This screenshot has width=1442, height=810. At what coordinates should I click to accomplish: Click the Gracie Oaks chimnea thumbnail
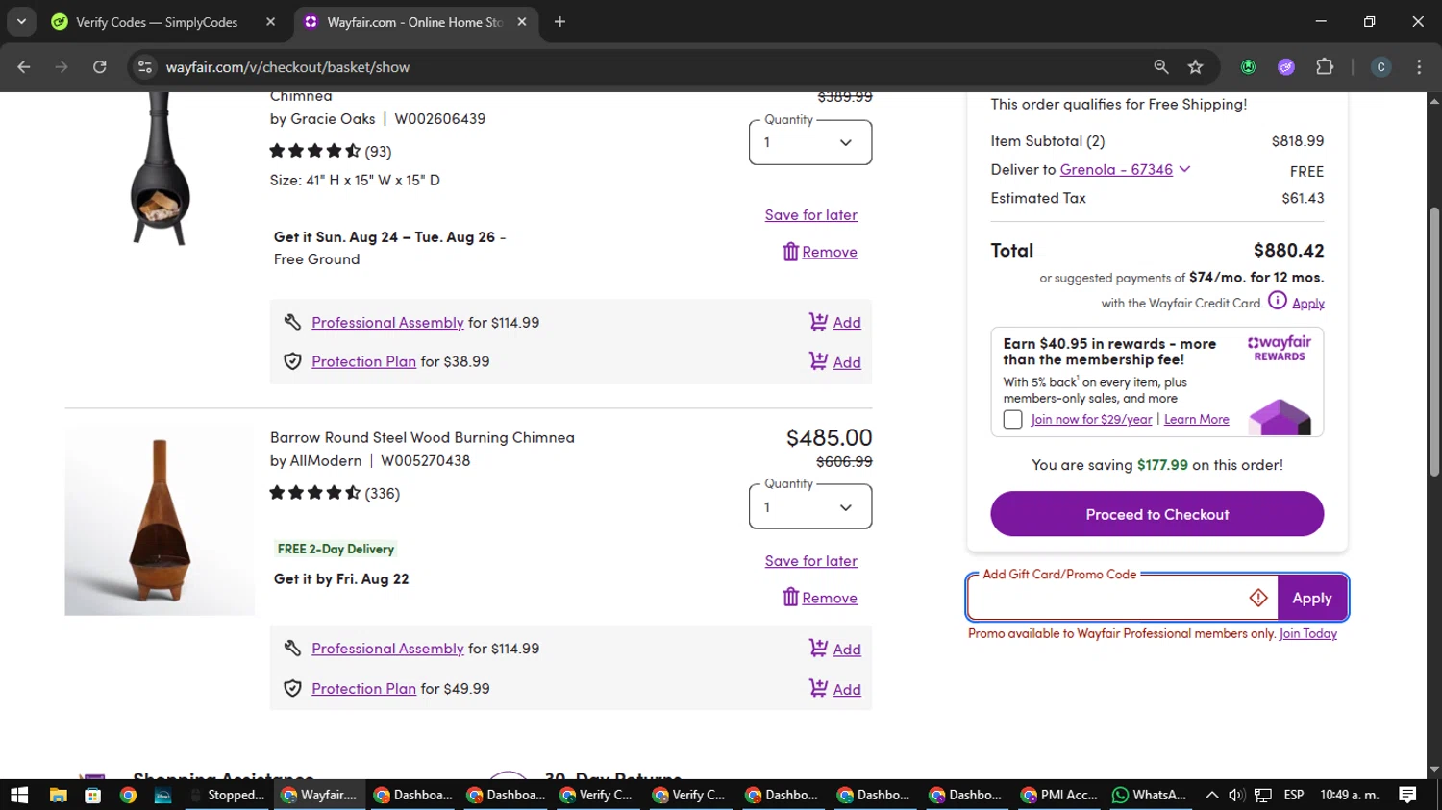[x=160, y=168]
